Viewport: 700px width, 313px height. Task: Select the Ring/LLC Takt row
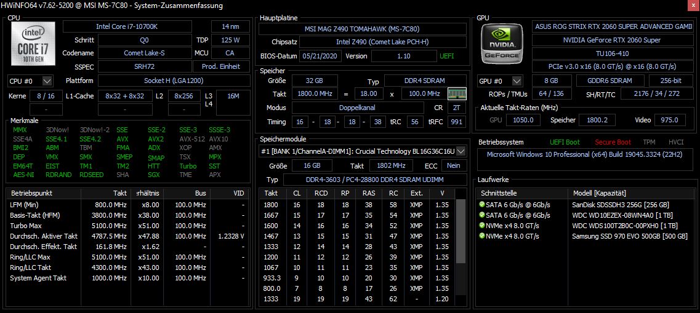(x=129, y=267)
